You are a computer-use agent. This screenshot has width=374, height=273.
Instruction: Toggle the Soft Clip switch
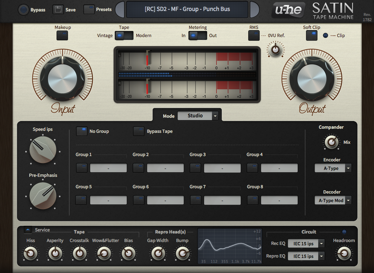(312, 35)
